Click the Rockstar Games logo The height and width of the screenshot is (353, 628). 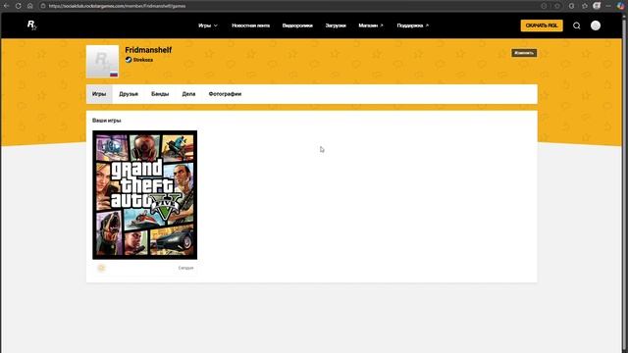(x=31, y=25)
